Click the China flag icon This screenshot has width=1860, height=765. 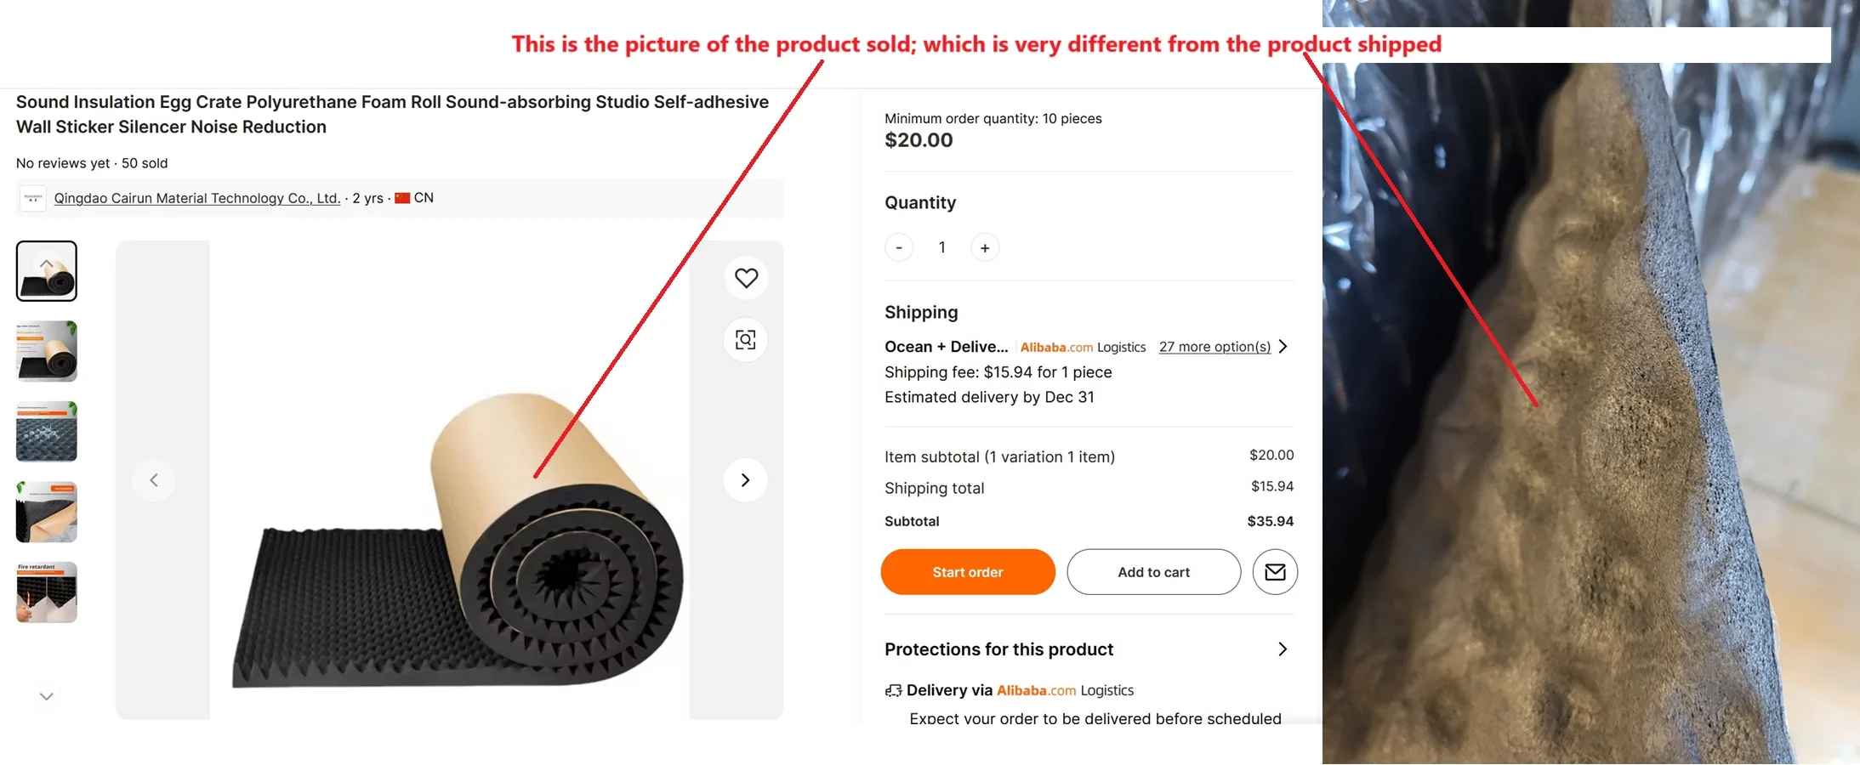click(402, 198)
